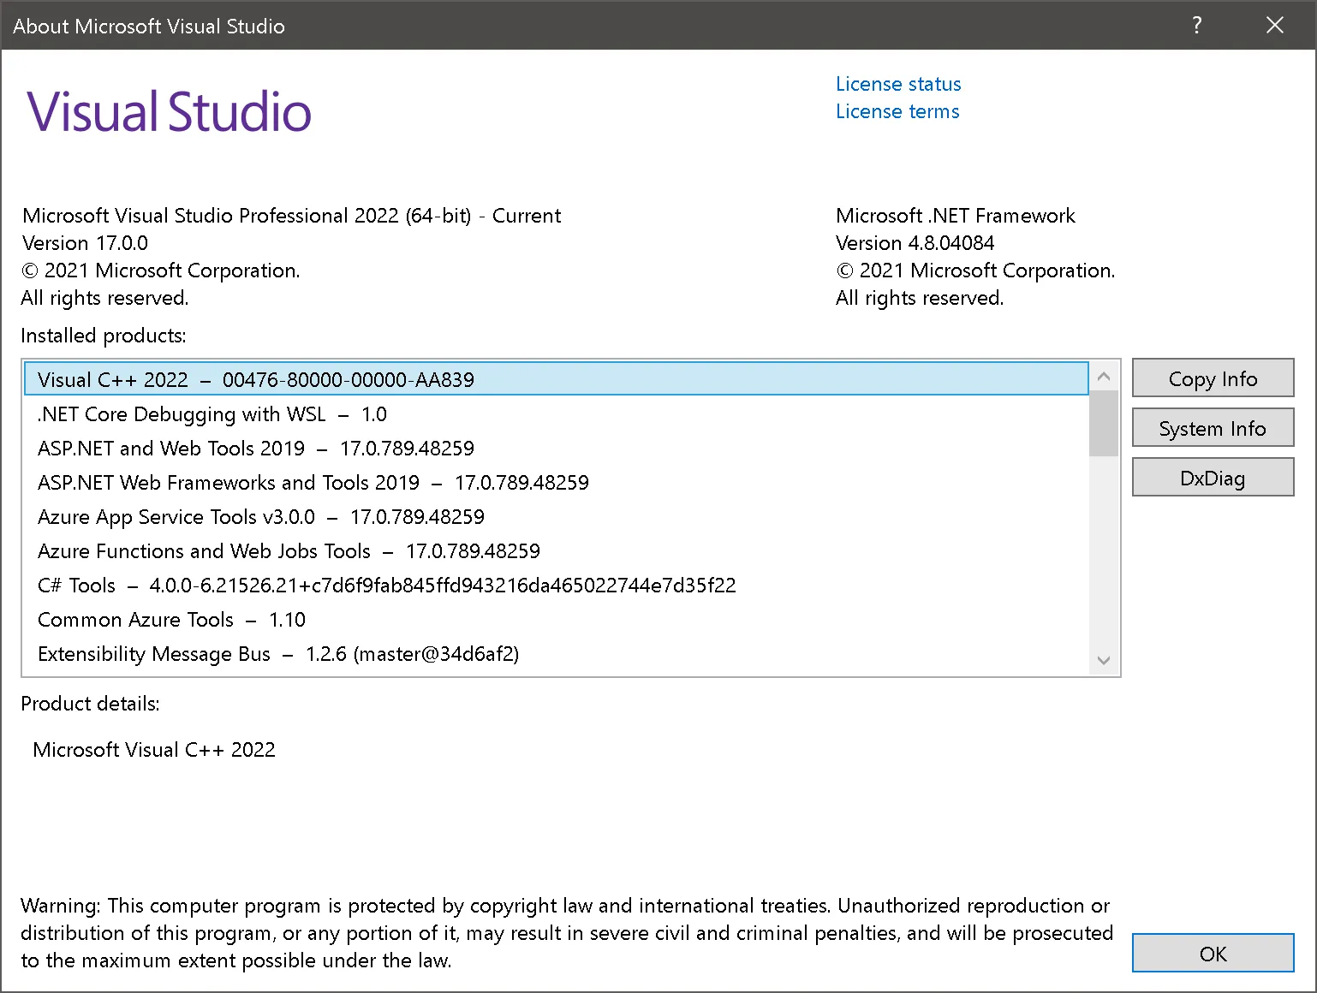Click the installed products scroll down arrow
This screenshot has height=993, width=1317.
pyautogui.click(x=1104, y=660)
